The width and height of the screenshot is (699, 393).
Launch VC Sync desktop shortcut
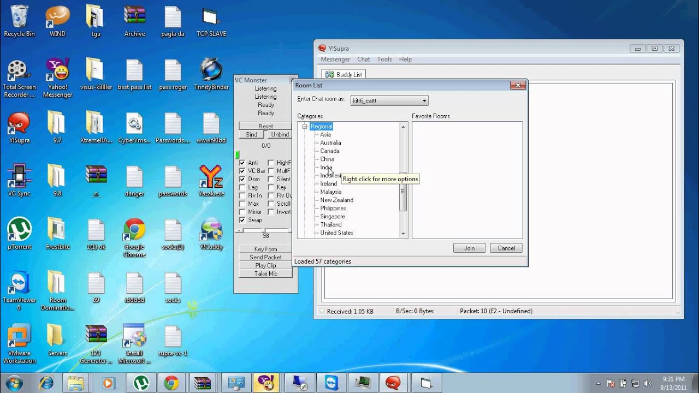(19, 180)
